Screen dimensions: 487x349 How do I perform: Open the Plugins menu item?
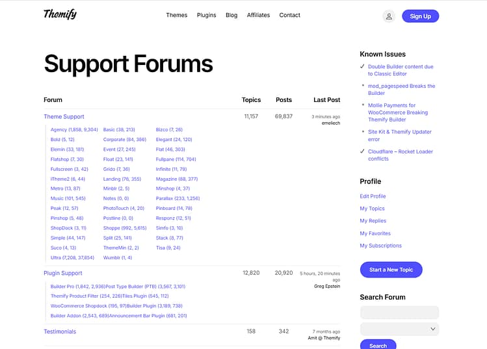click(x=207, y=15)
